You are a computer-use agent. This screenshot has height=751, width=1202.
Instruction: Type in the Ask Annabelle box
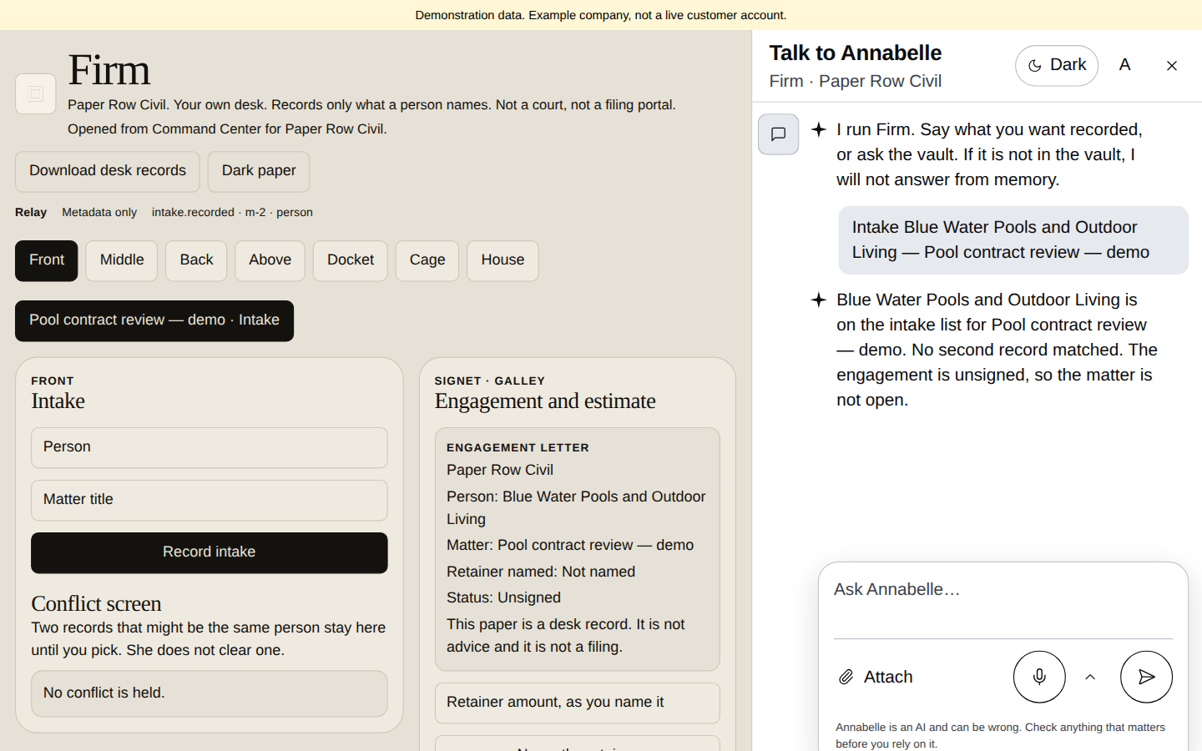pos(1003,602)
